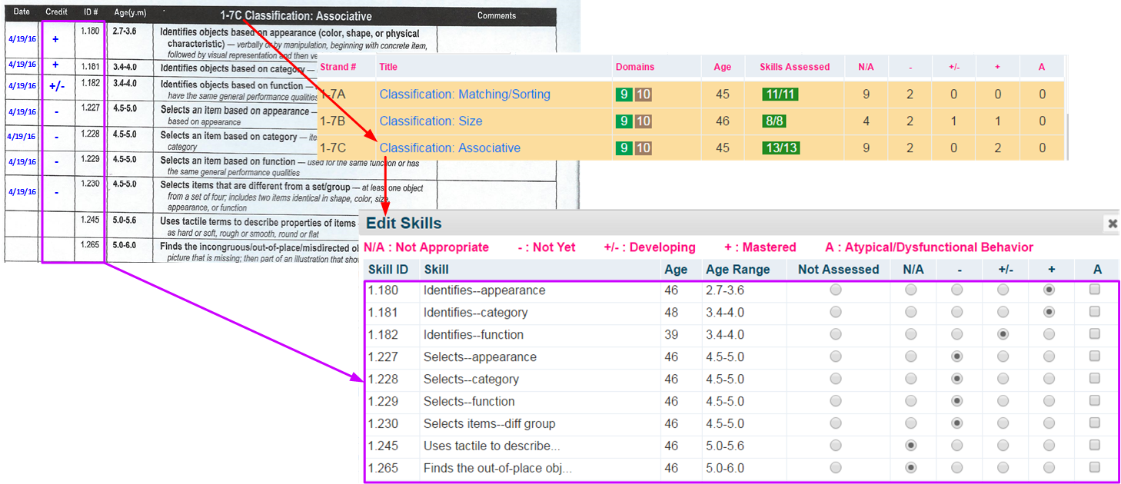Click the Edit Skills dialog title
Image resolution: width=1121 pixels, height=484 pixels.
click(404, 224)
